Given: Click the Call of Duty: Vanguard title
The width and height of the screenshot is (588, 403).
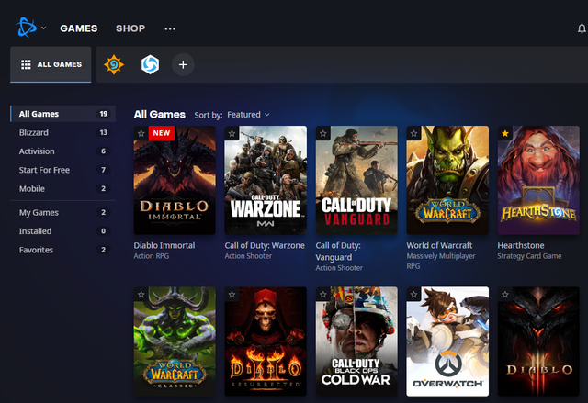Looking at the screenshot, I should 338,252.
